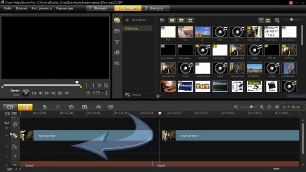This screenshot has height=172, width=306.
Task: Step to the previous frame
Action: [x=40, y=93]
